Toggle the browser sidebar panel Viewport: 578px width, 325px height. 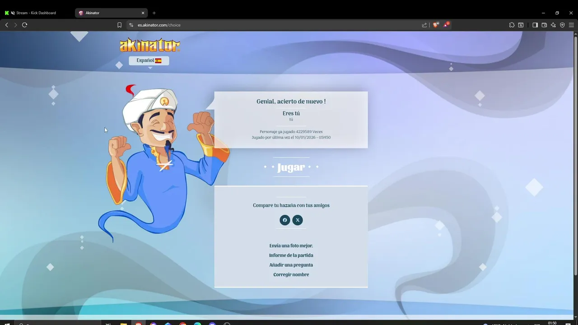tap(535, 25)
